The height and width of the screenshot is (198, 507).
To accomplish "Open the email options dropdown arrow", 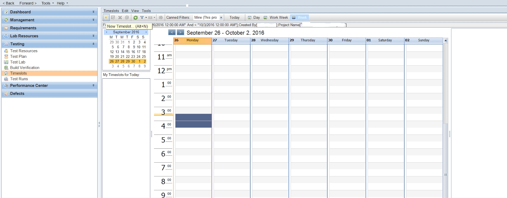I will click(154, 18).
